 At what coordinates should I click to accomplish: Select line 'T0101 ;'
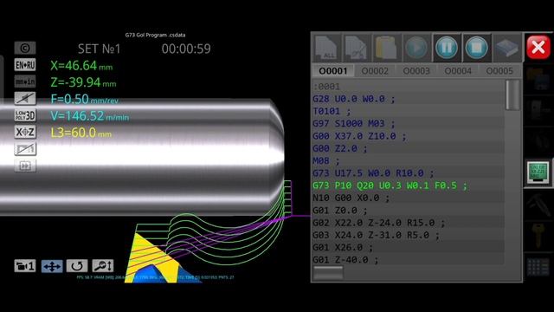coord(332,112)
